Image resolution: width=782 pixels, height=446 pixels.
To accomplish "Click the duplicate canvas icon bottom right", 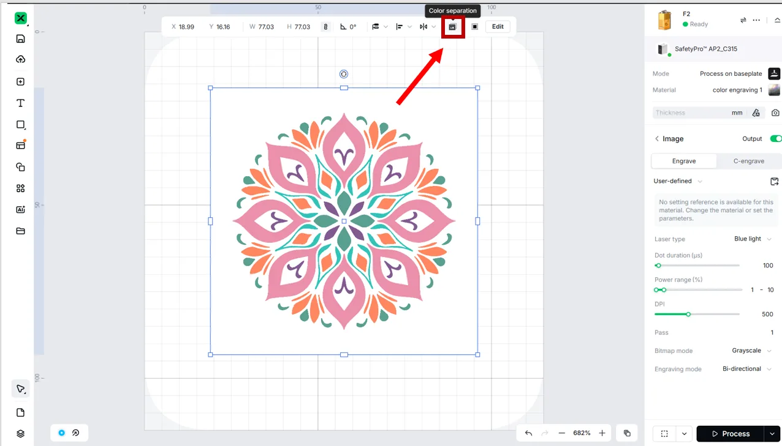I will (627, 433).
